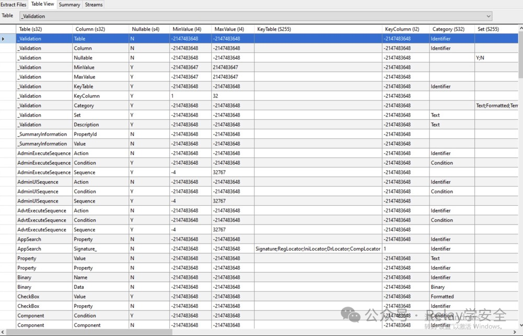
Task: Select MaxValue '2147483647' in MinValue row
Action: [233, 68]
